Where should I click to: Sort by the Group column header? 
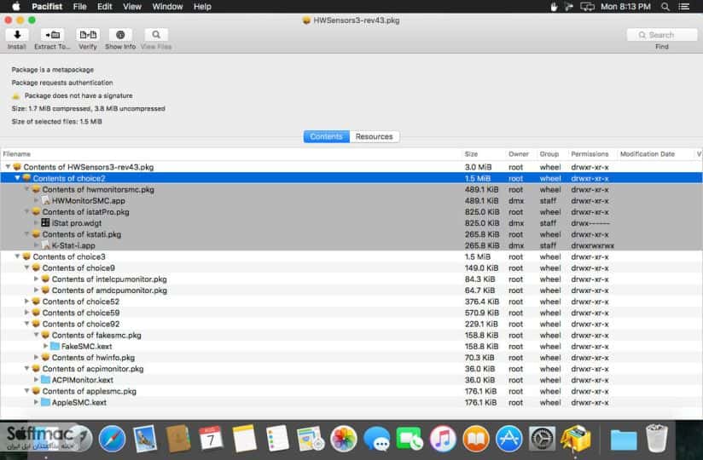click(x=551, y=154)
